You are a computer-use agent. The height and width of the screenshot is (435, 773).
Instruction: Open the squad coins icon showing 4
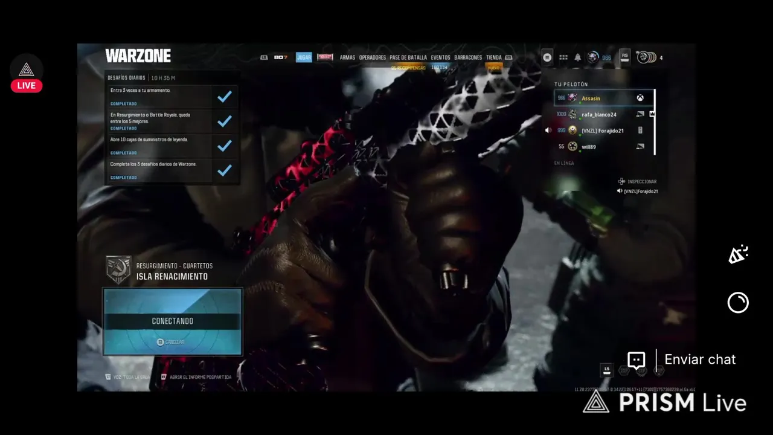[x=646, y=57]
